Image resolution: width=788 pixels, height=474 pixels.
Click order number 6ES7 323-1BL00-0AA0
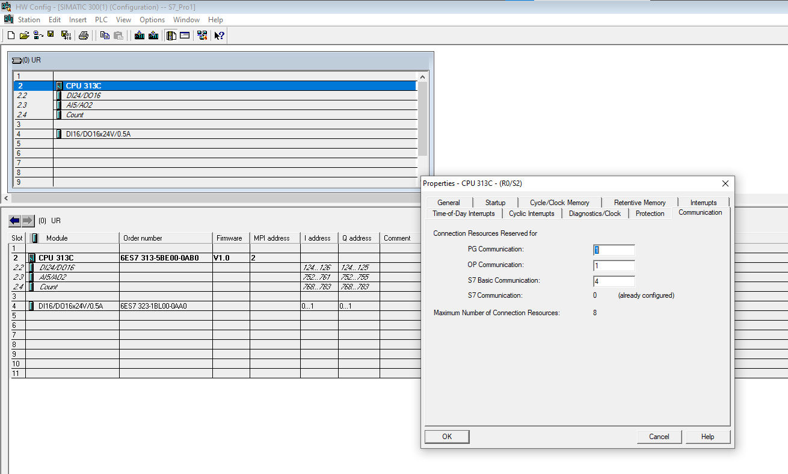pos(154,306)
